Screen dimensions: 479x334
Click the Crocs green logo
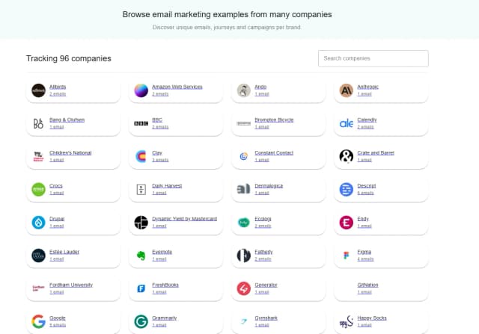tap(38, 189)
